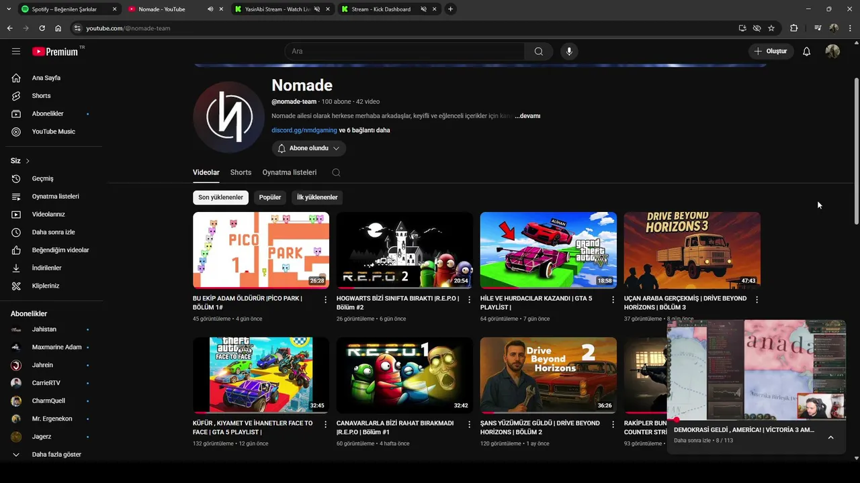
Task: Open the Drive Beyond Horizons 3 thumbnail
Action: [692, 250]
